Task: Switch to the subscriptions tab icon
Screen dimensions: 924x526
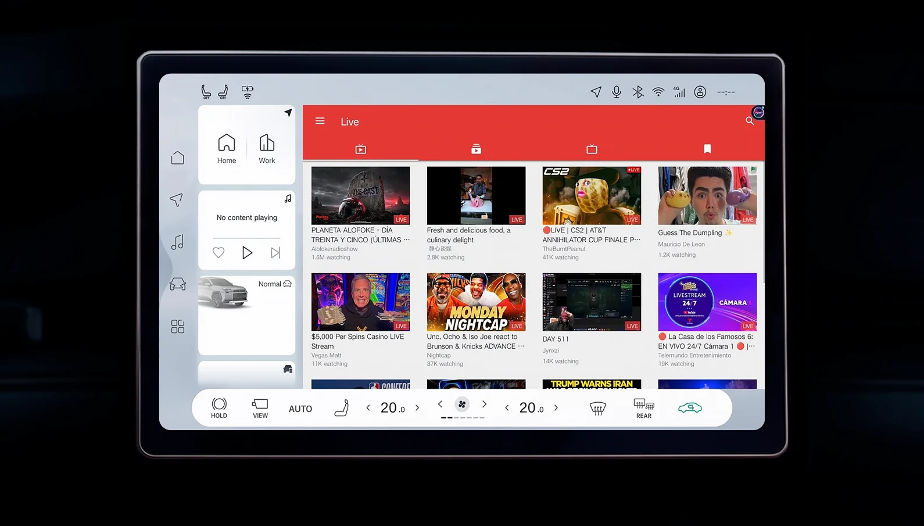Action: 476,149
